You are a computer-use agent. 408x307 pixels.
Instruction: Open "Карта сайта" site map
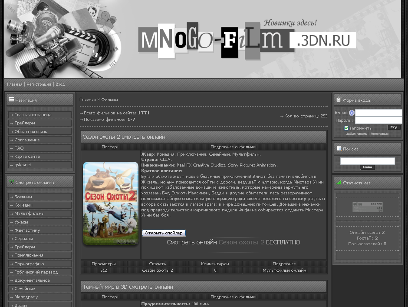(40, 157)
